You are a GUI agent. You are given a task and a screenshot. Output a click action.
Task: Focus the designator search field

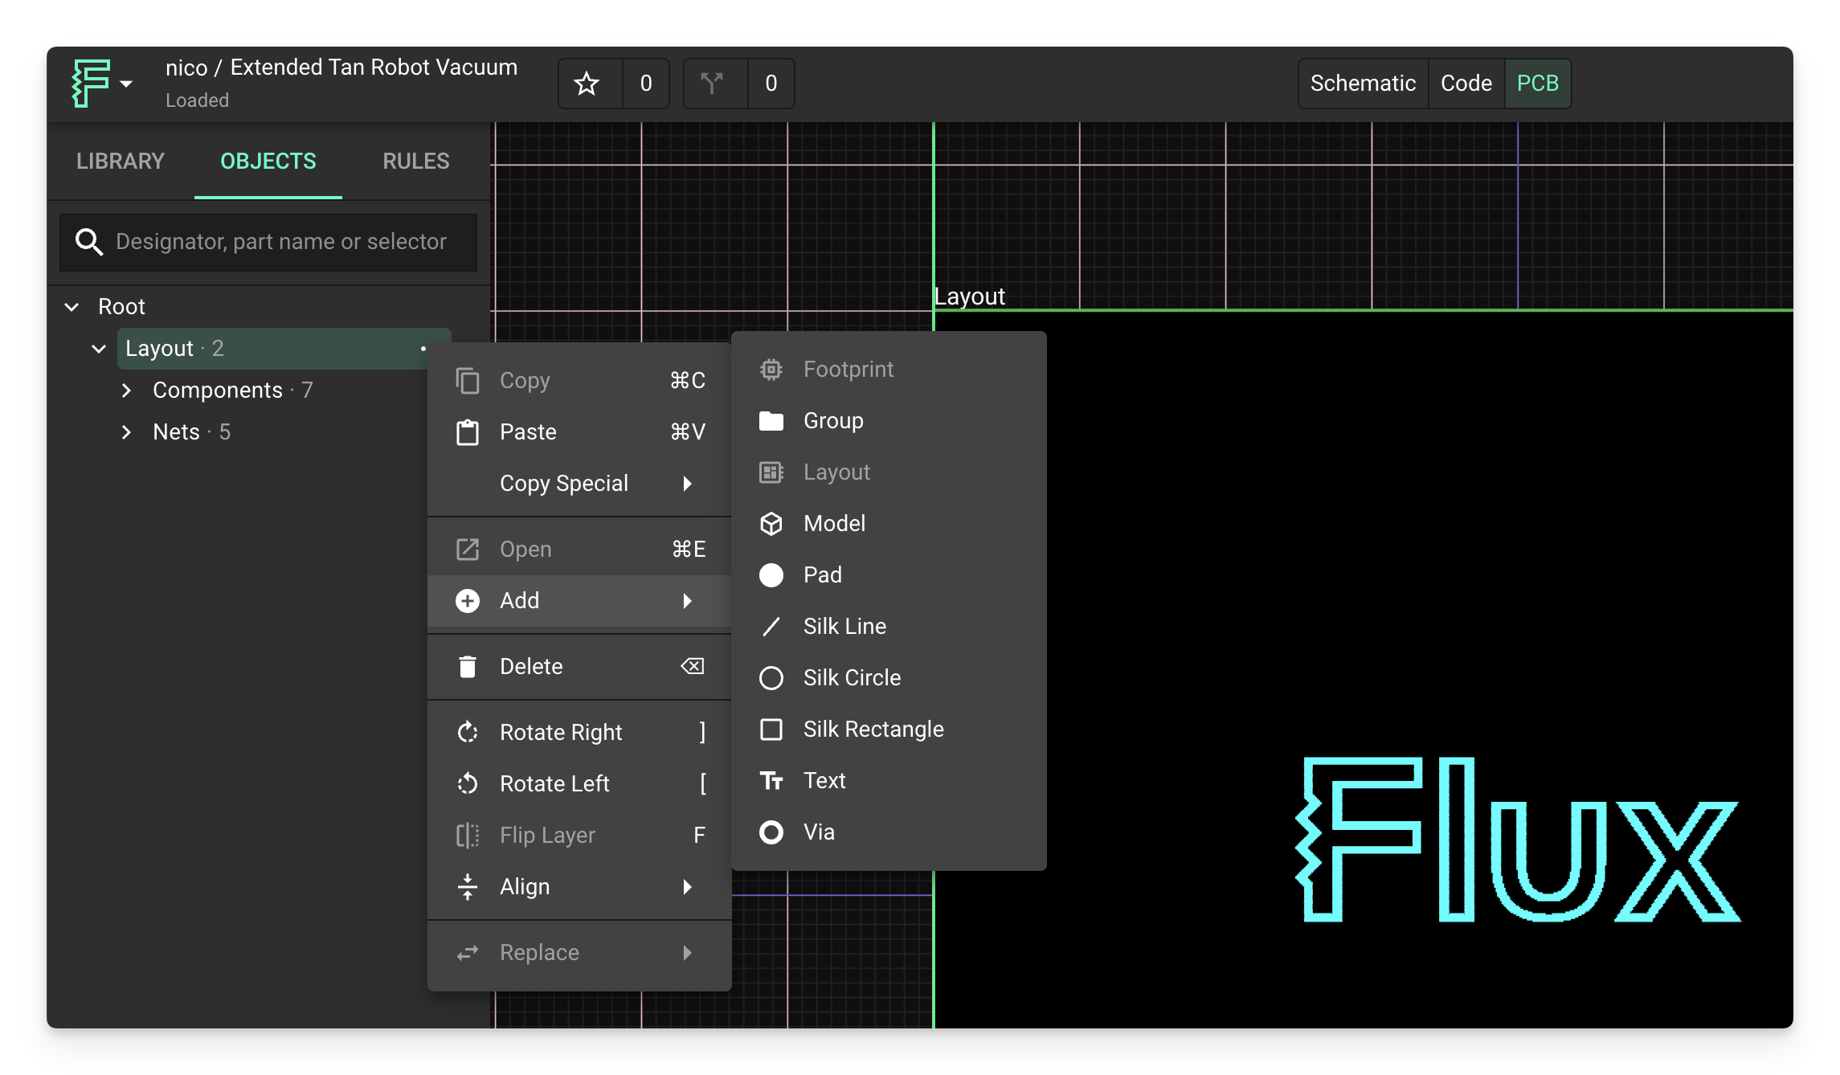click(x=268, y=242)
